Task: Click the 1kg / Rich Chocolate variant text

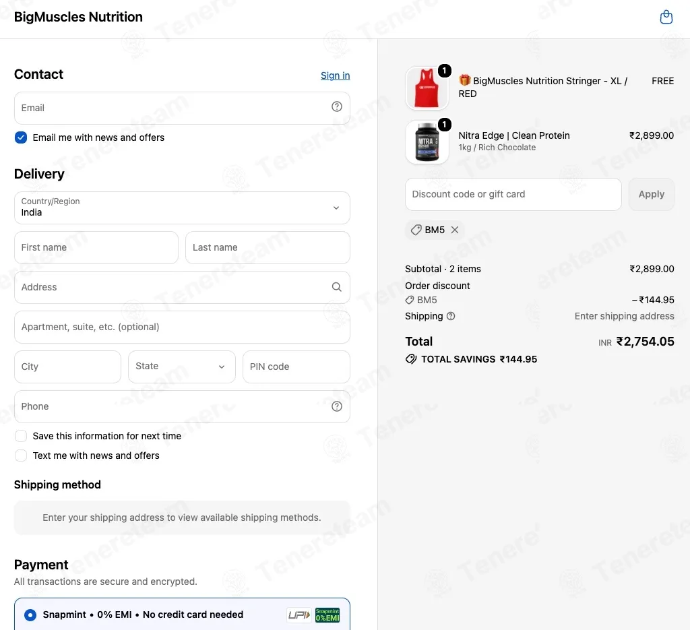Action: click(x=497, y=148)
